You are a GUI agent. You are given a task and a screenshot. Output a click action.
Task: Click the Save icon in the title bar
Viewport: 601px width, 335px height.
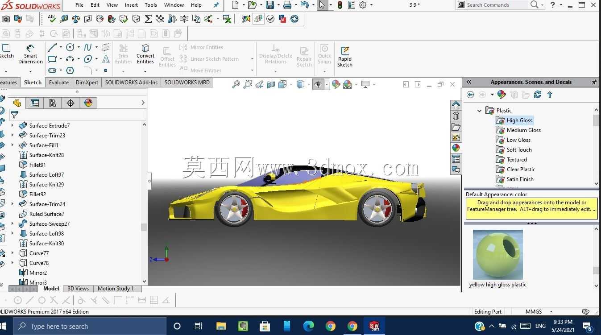(270, 5)
